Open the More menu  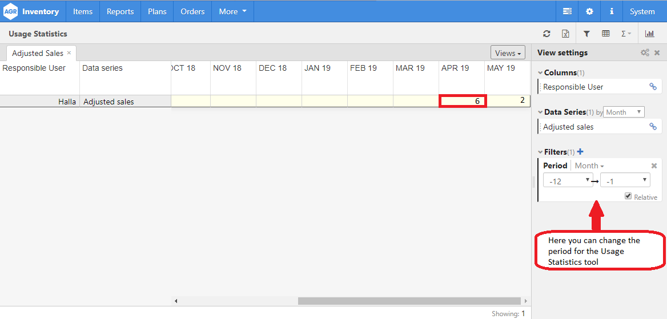click(232, 11)
